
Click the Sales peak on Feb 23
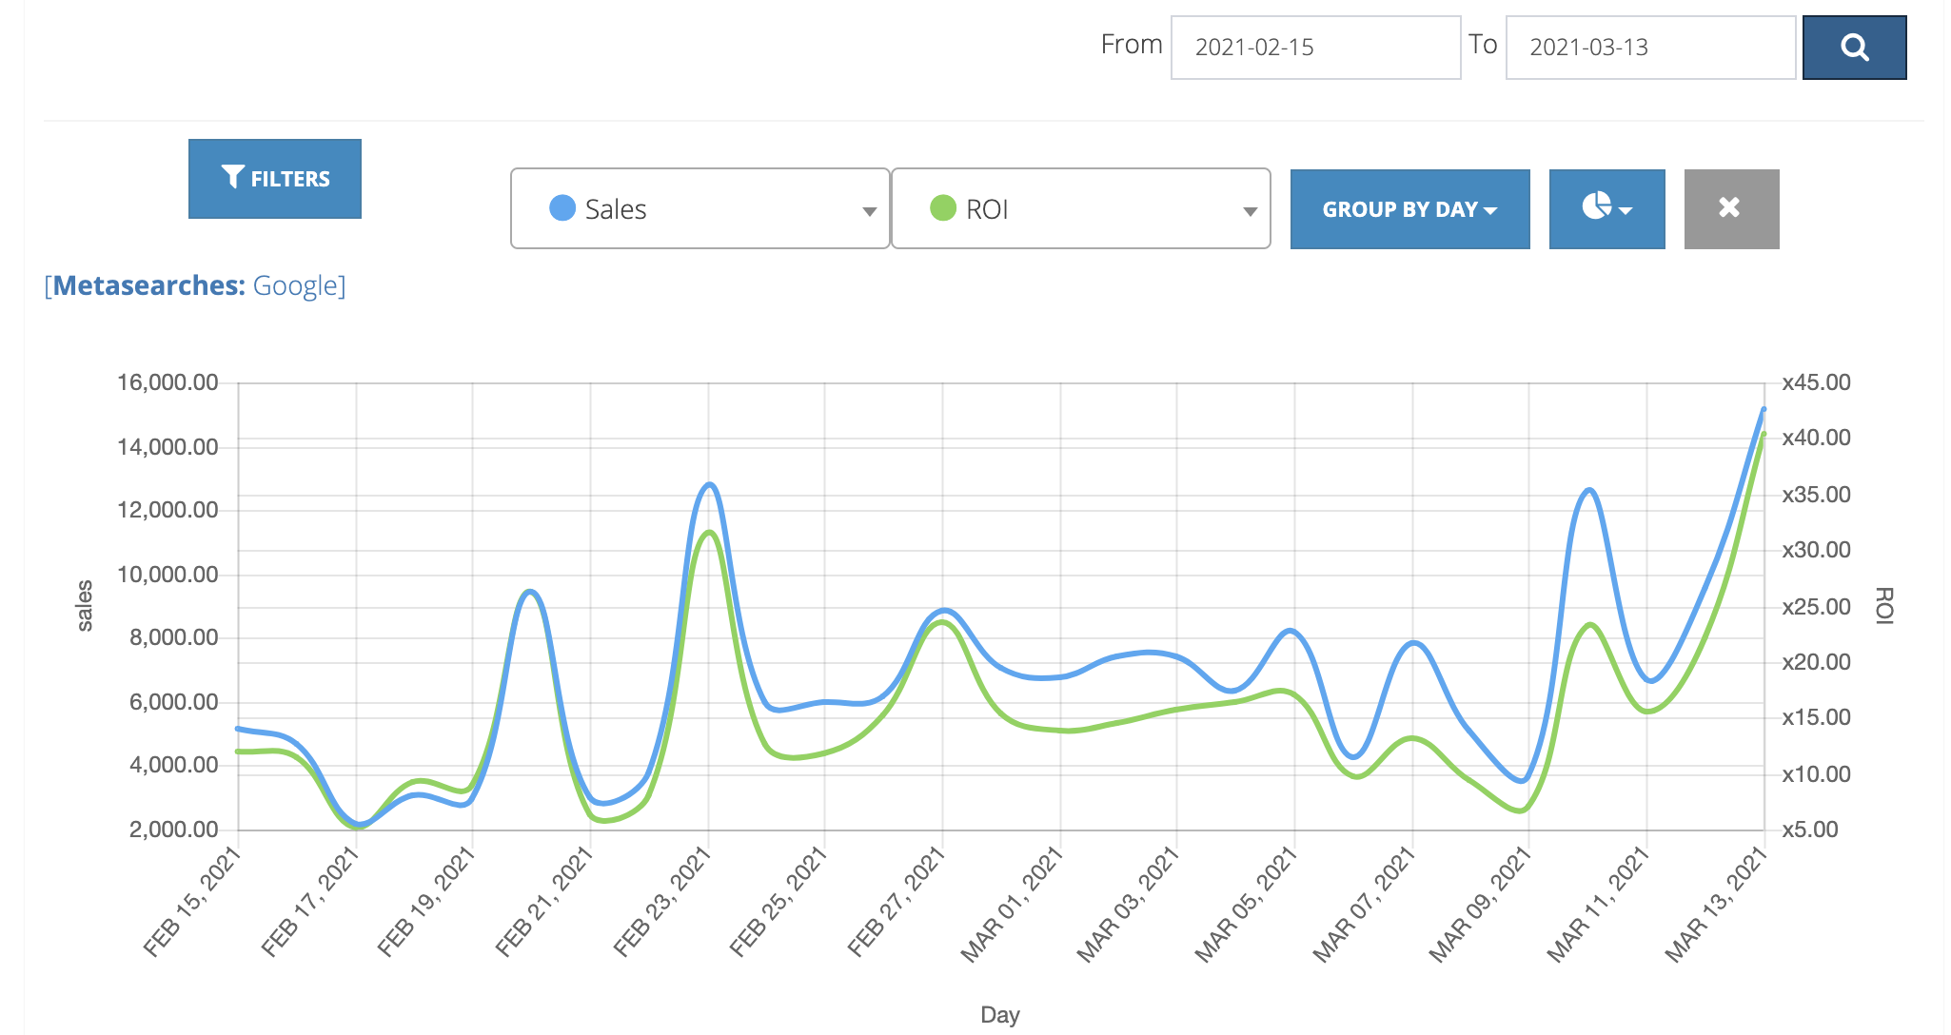click(x=709, y=484)
